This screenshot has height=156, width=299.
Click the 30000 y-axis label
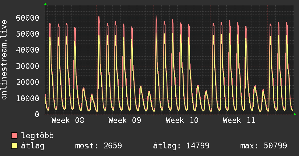(x=28, y=66)
